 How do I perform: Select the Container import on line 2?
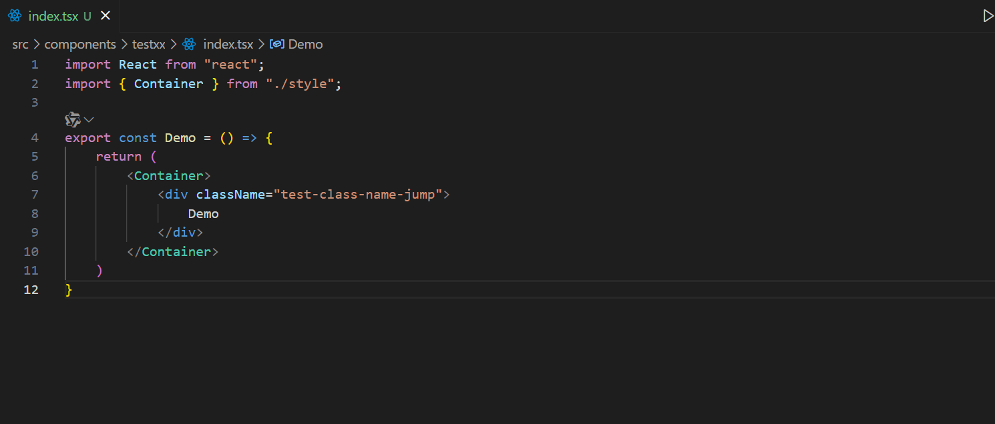(x=168, y=83)
